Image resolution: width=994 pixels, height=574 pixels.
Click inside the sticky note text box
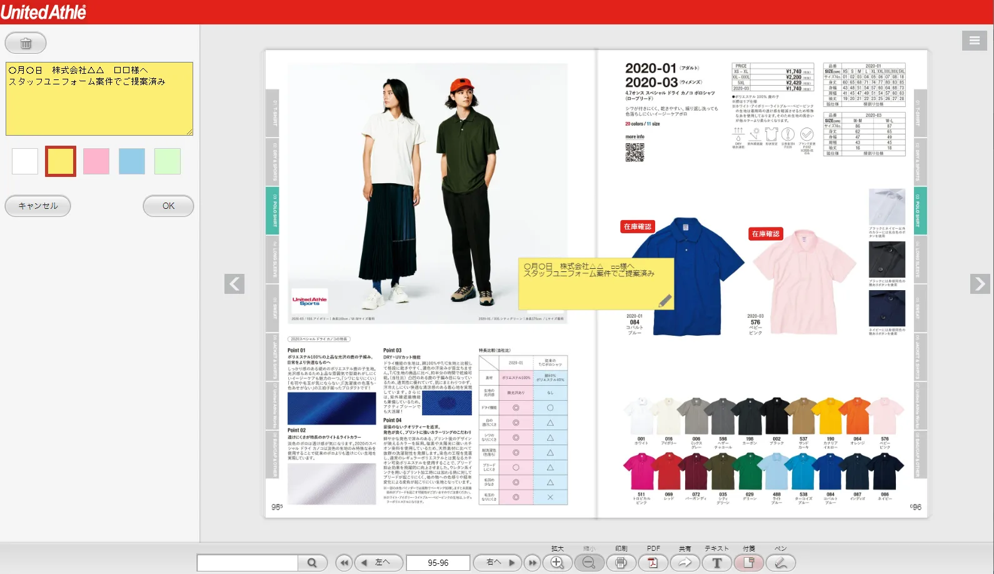(99, 99)
